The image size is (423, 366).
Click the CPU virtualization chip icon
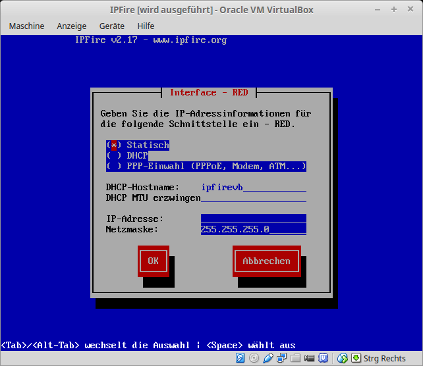pyautogui.click(x=323, y=358)
